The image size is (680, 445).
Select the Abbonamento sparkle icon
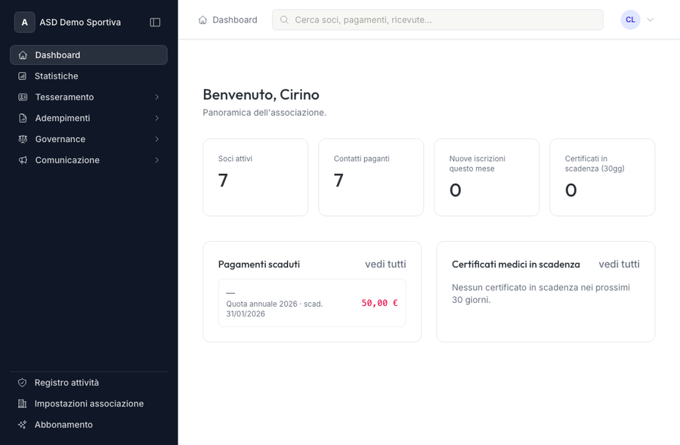point(22,425)
